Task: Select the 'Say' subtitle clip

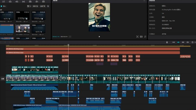Action: click(49, 56)
